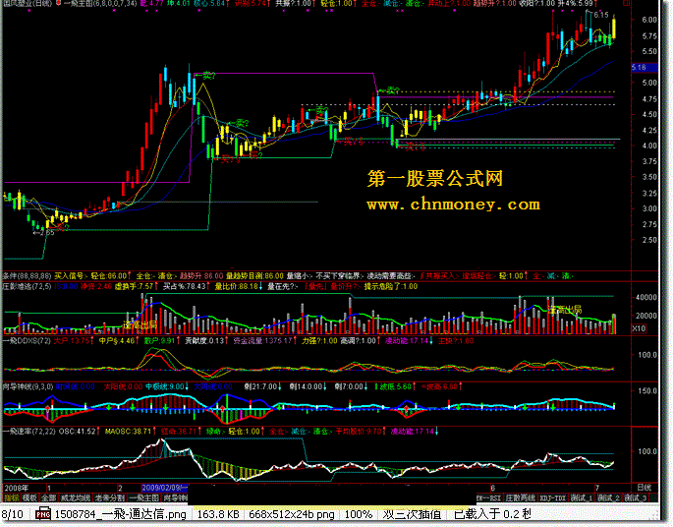Click the 核心:5.64 value in main header
The image size is (673, 527).
210,3
